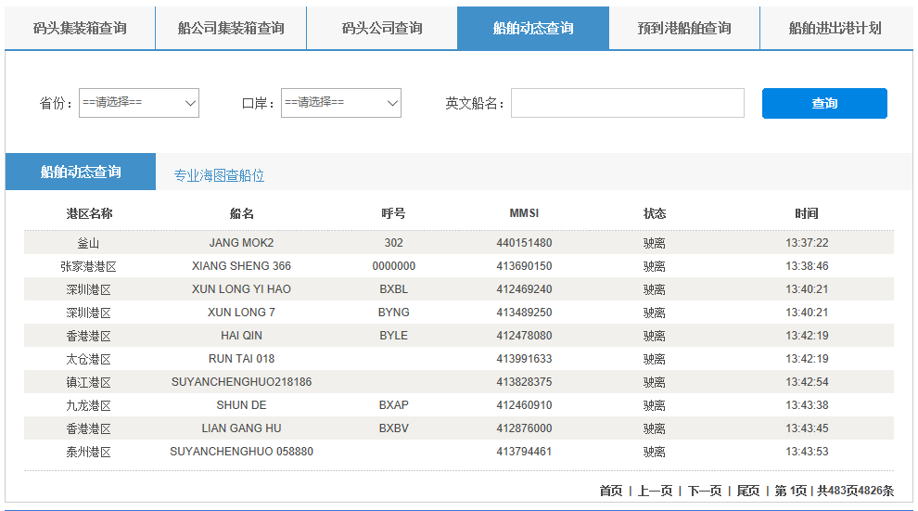Click 上一页 pagination link
Screen dimensions: 918x511
(x=655, y=491)
